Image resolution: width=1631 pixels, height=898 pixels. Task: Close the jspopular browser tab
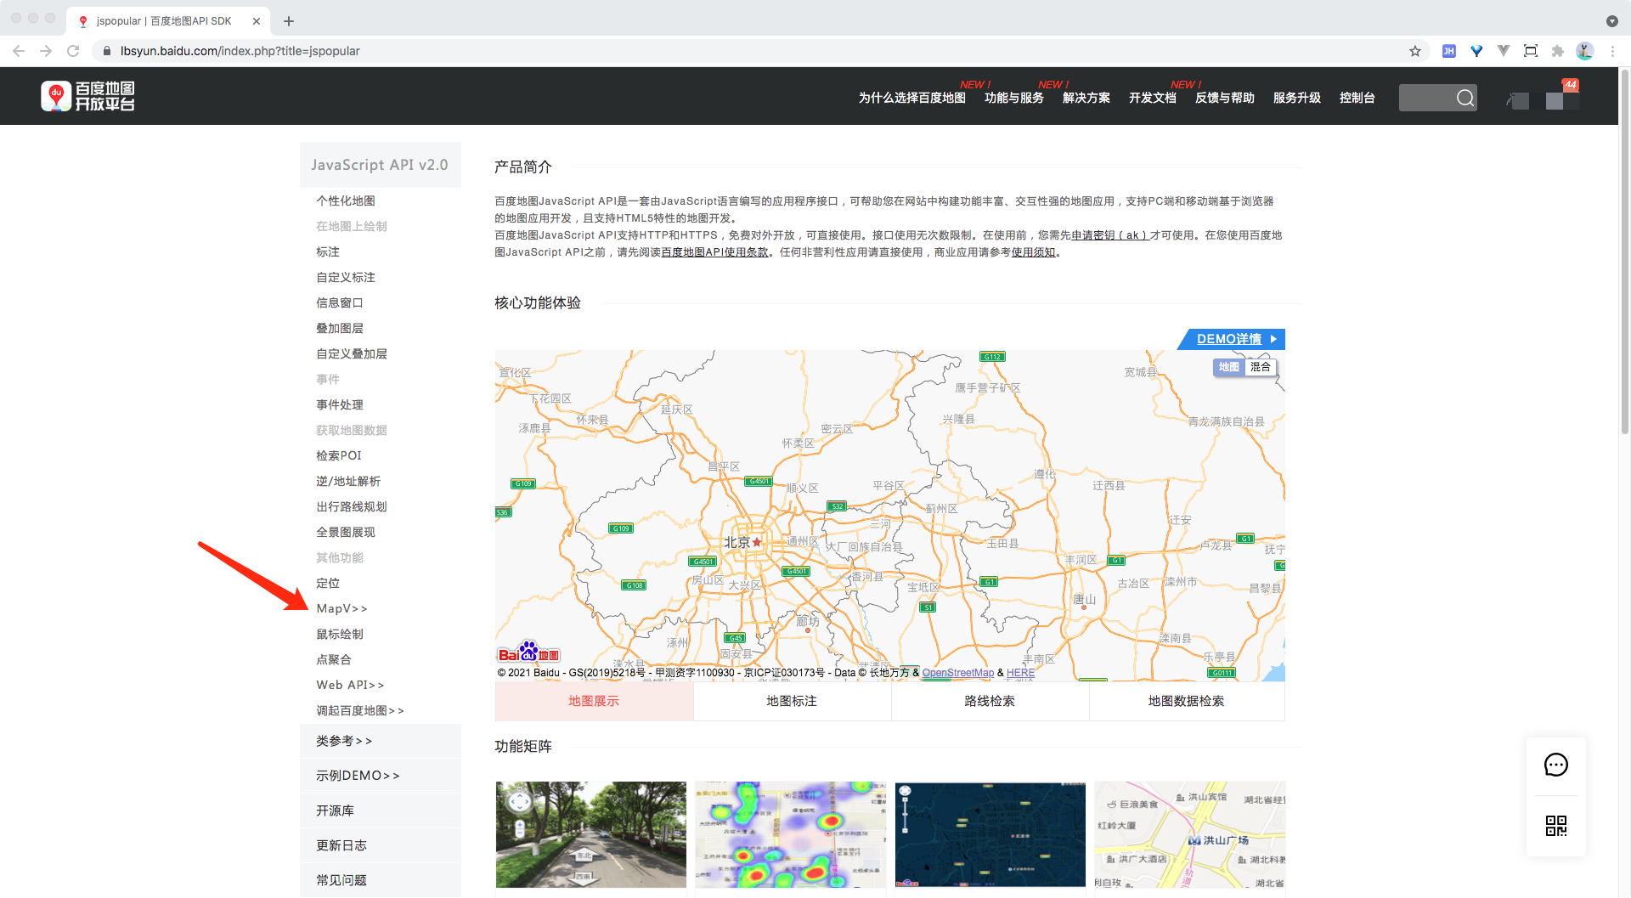(257, 21)
